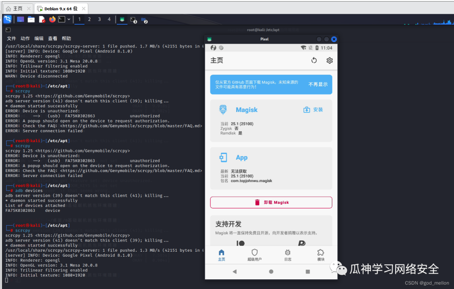Click the Magisk notification icon in status bar
Viewport: 454px width, 289px height.
point(214,48)
